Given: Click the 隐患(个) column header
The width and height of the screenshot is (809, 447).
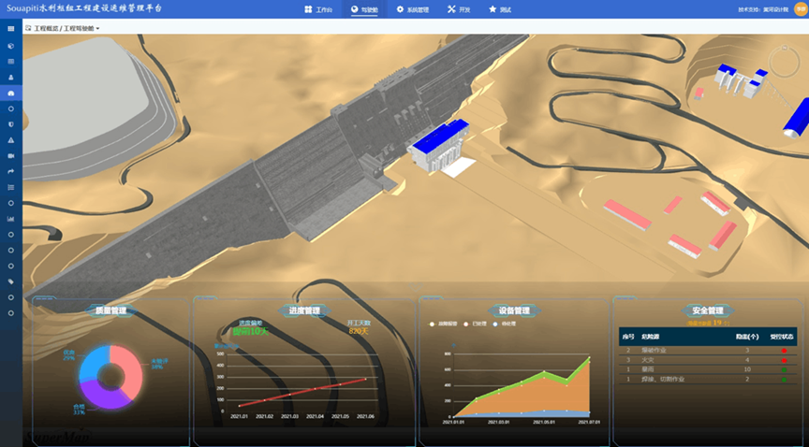Looking at the screenshot, I should [x=746, y=337].
